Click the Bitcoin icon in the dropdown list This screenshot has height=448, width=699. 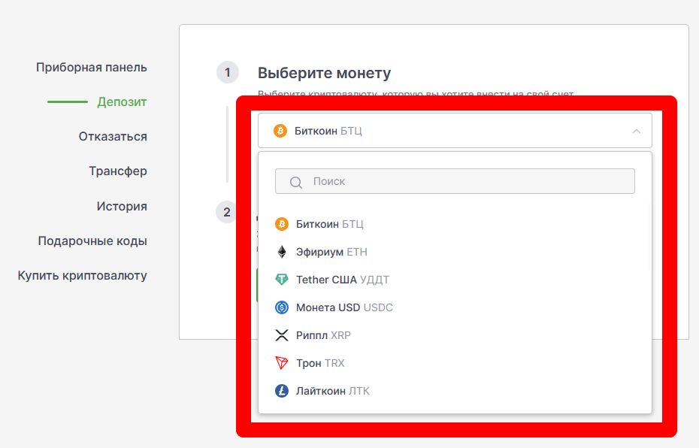coord(282,224)
